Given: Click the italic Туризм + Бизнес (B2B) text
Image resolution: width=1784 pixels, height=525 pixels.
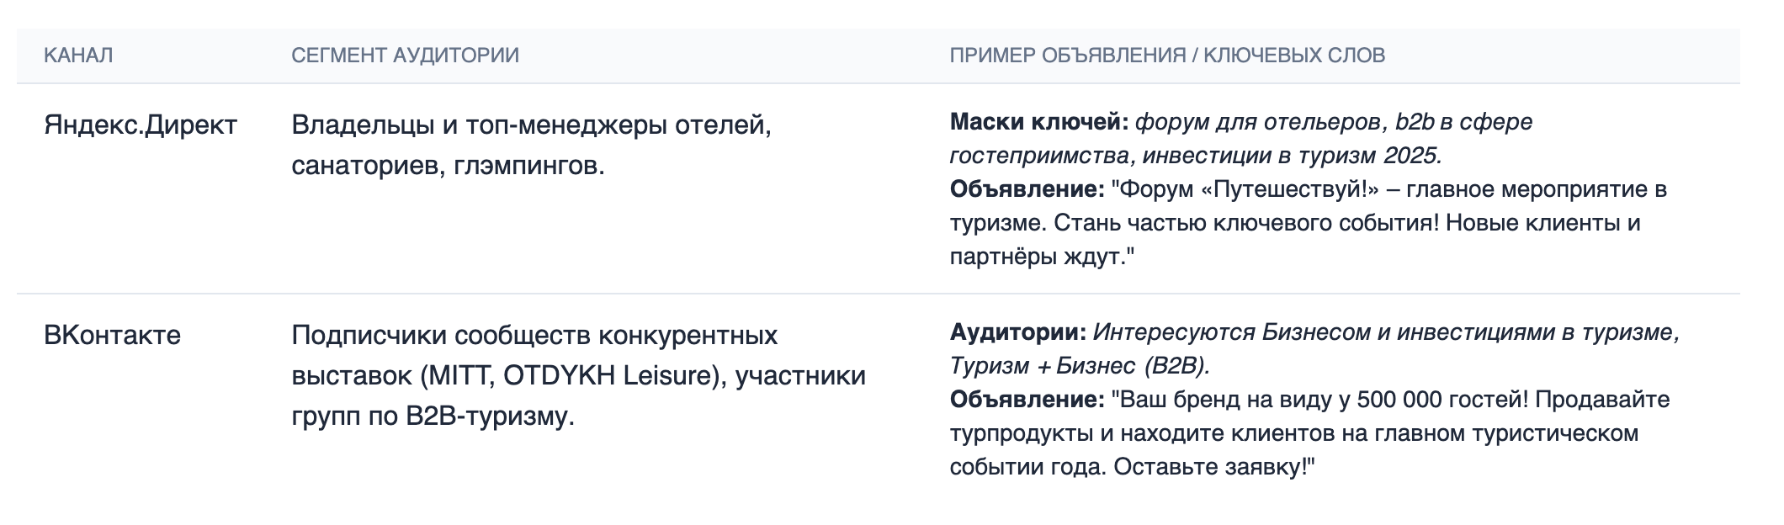Looking at the screenshot, I should click(1078, 366).
